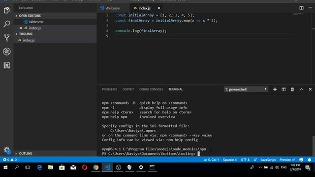Change indentation via Spaces: 4
The height and width of the screenshot is (177, 315).
click(230, 160)
